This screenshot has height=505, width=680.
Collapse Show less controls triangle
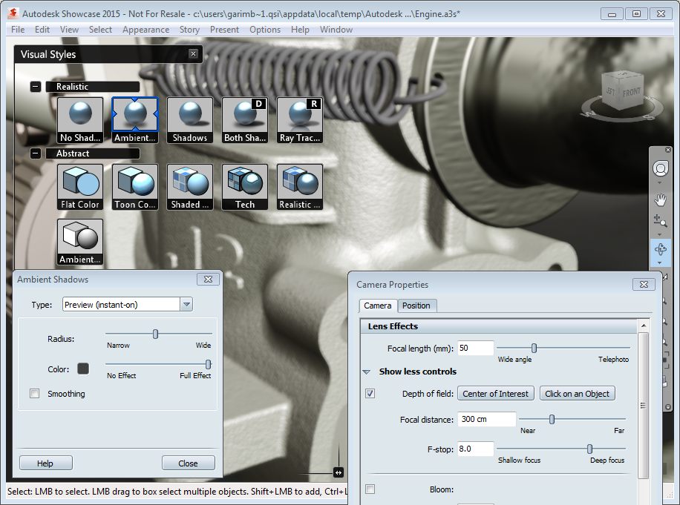tap(367, 372)
